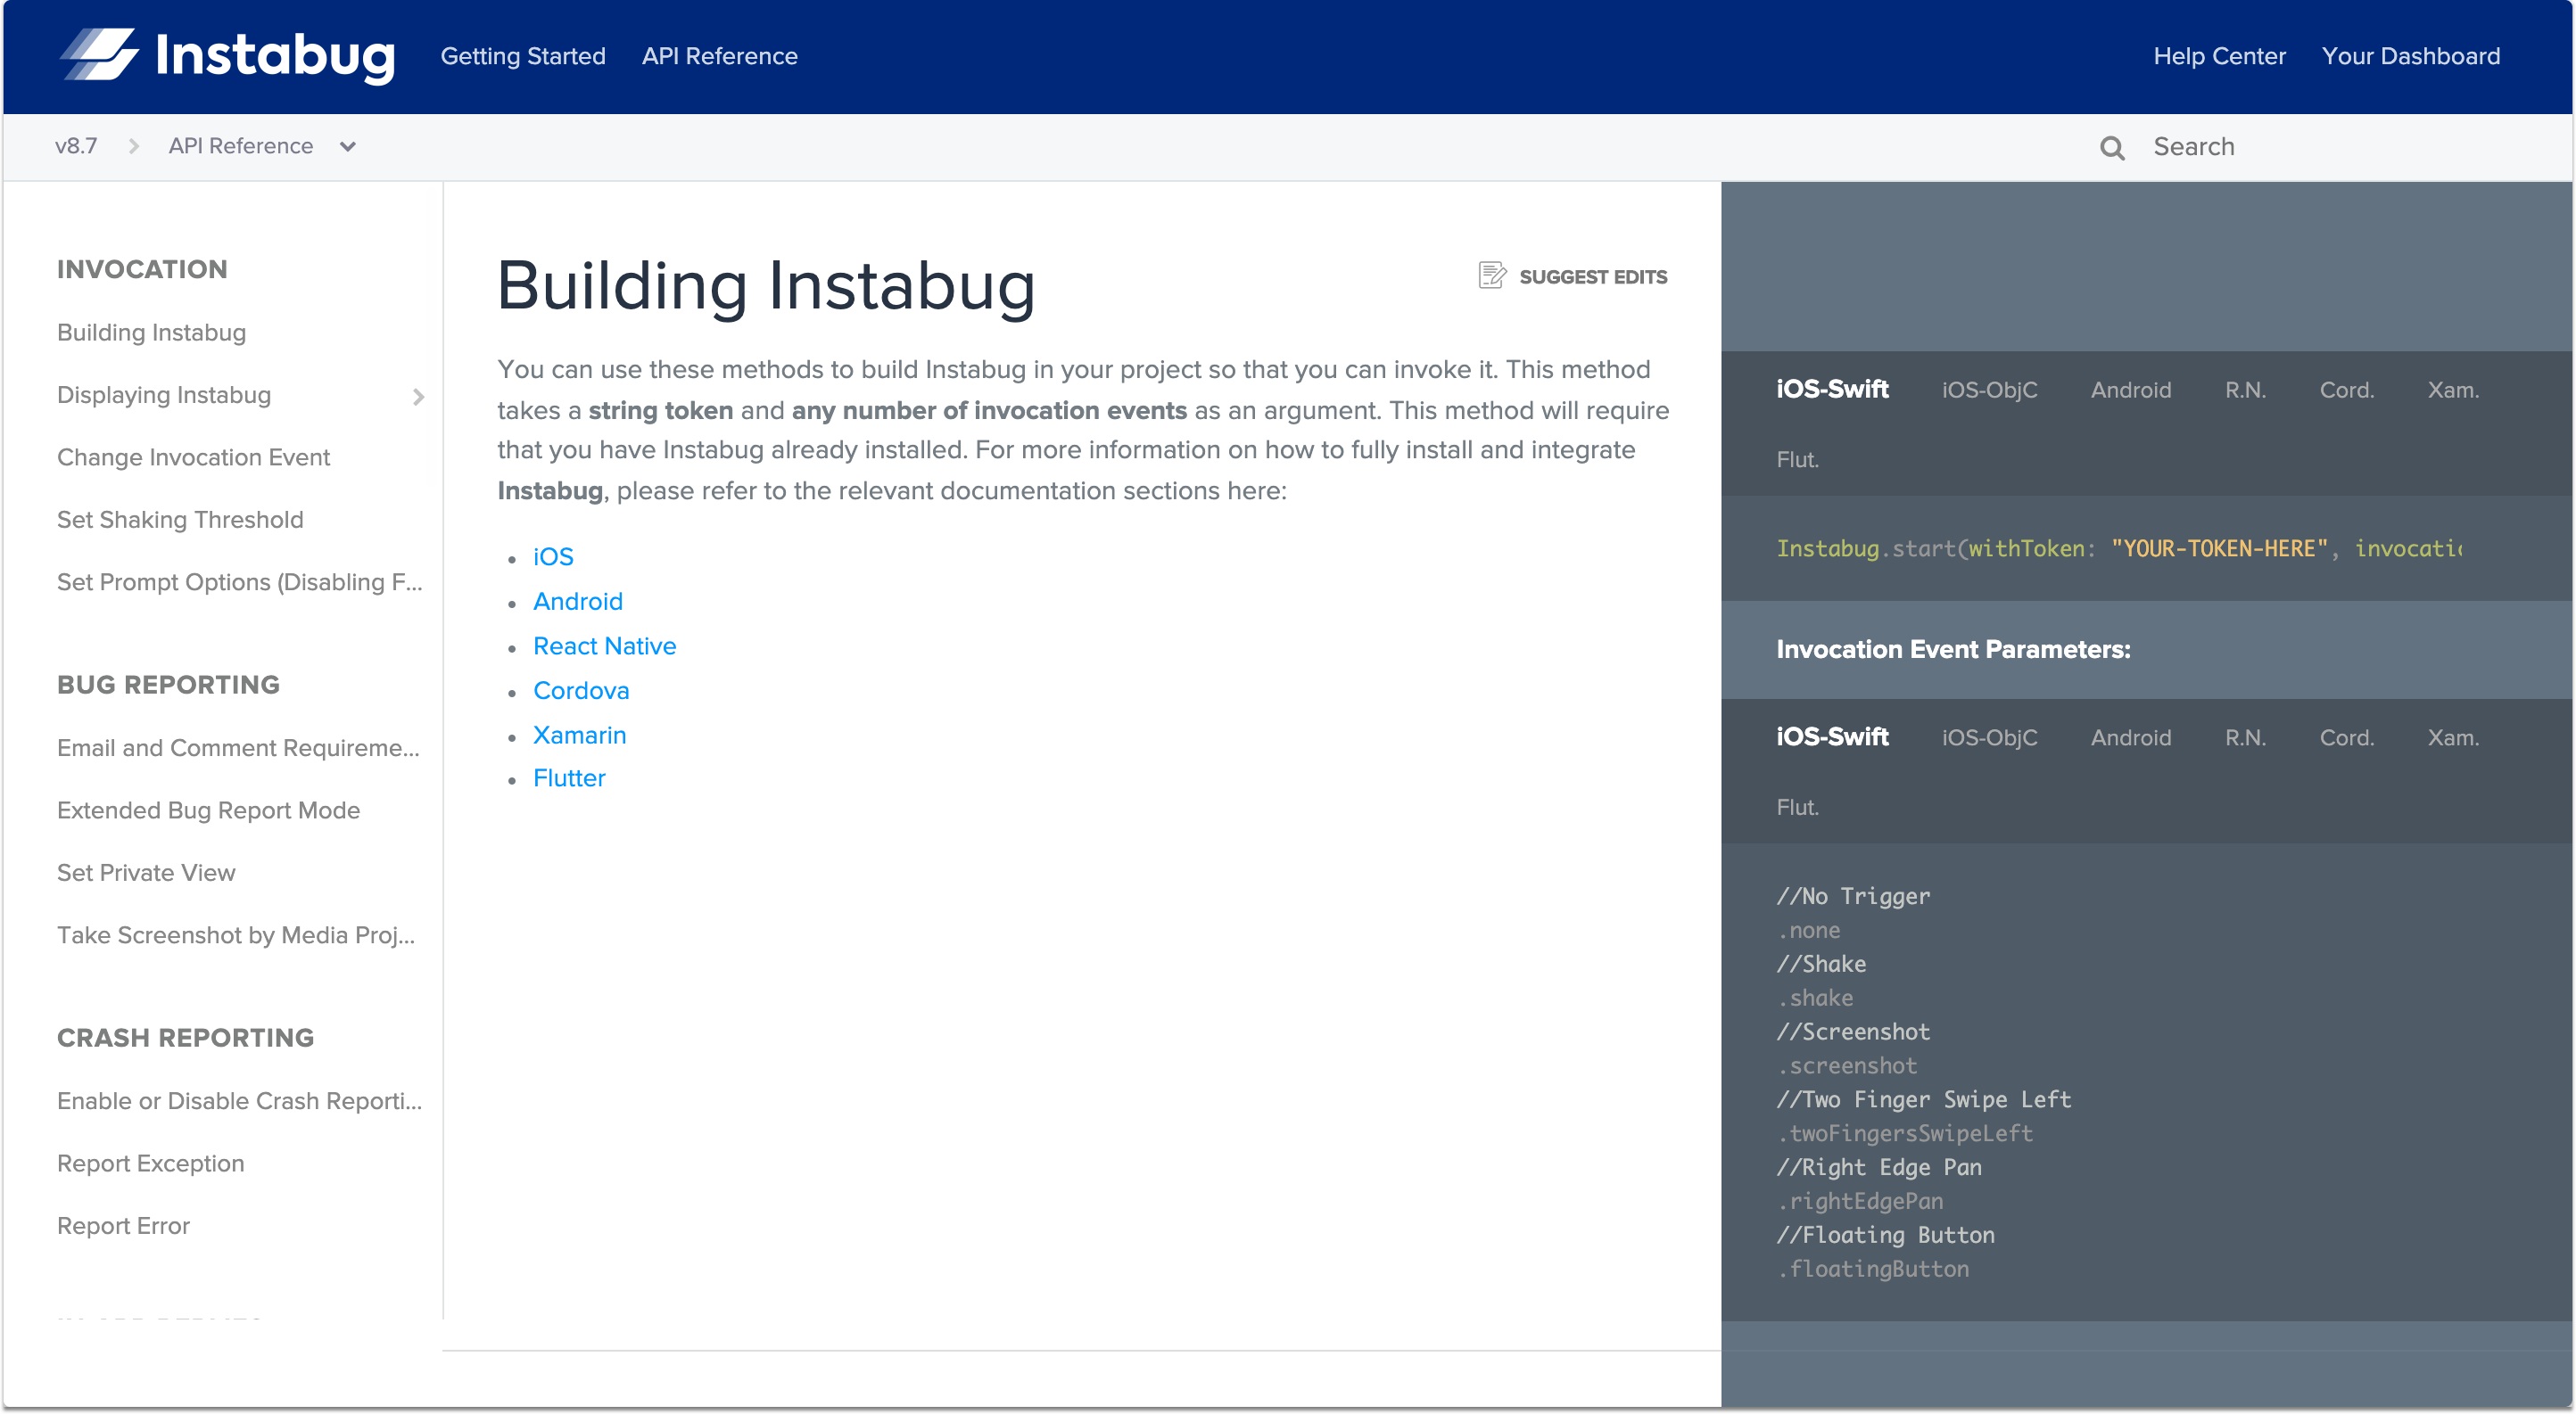Open the API Reference breadcrumb dropdown
The width and height of the screenshot is (2576, 1414).
click(x=347, y=147)
